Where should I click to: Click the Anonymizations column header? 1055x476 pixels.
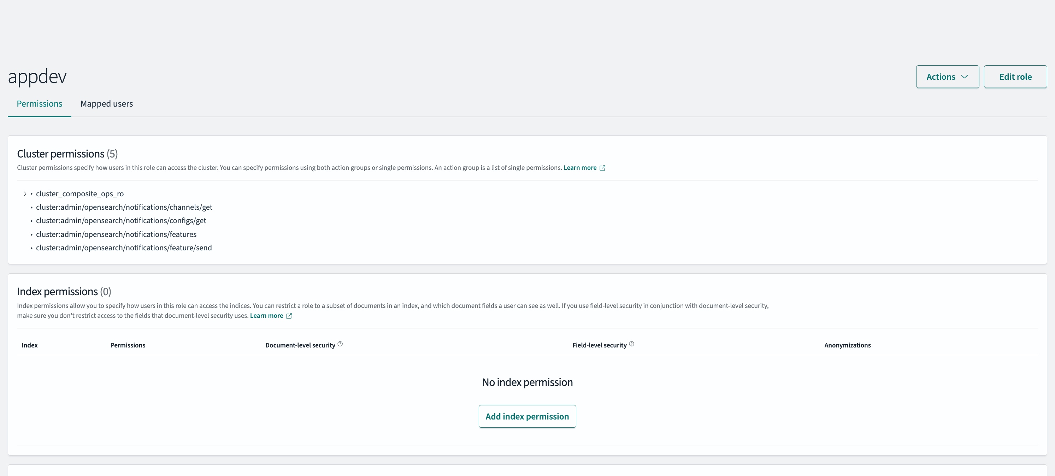847,345
